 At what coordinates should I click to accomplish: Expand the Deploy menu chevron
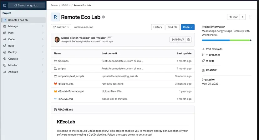(43, 52)
